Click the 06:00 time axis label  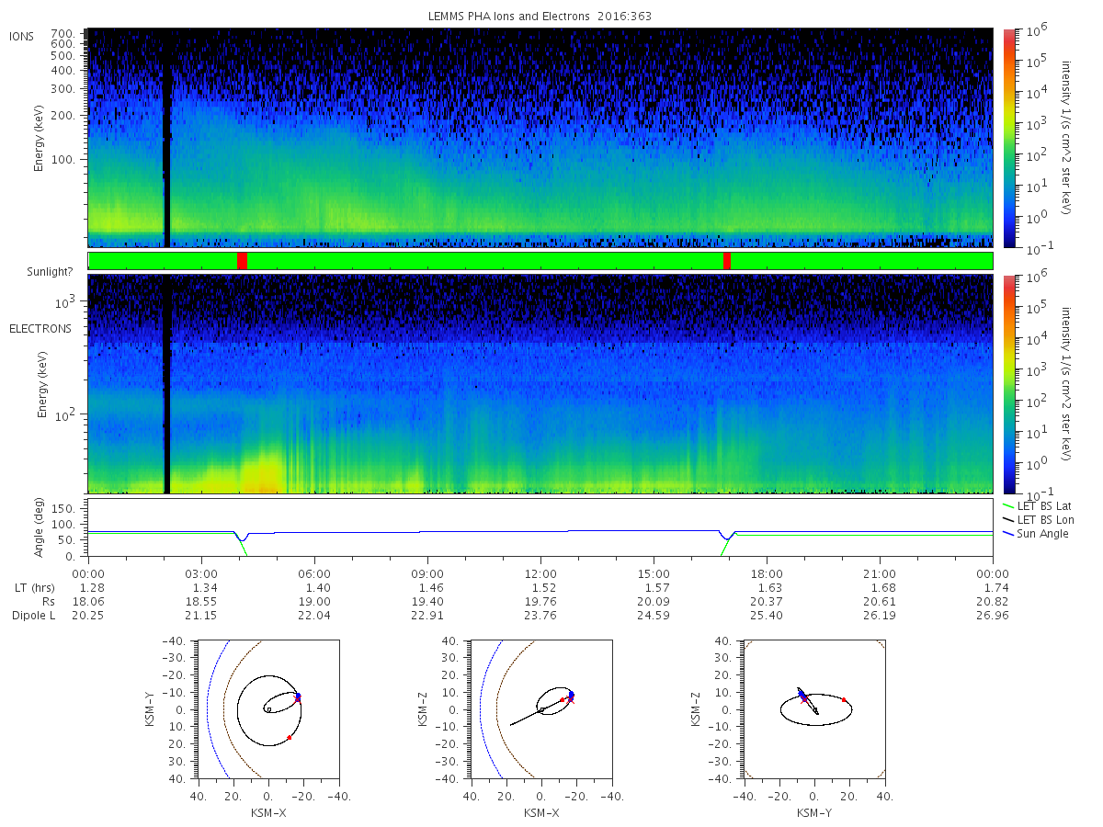click(x=314, y=574)
